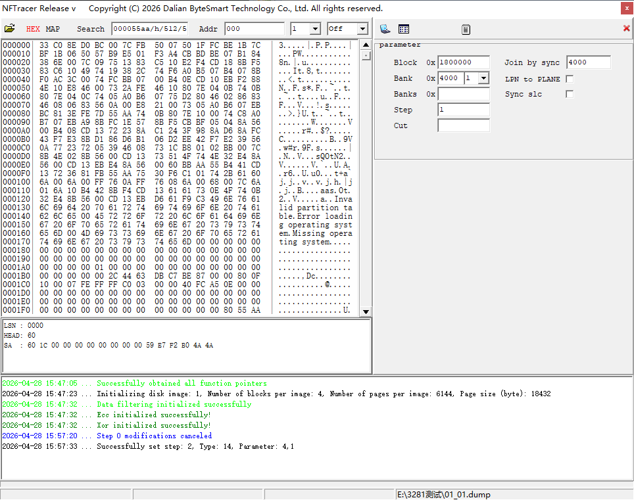Click status bar file path 01_01.dump
Screen dimensions: 634x500
pos(443,494)
